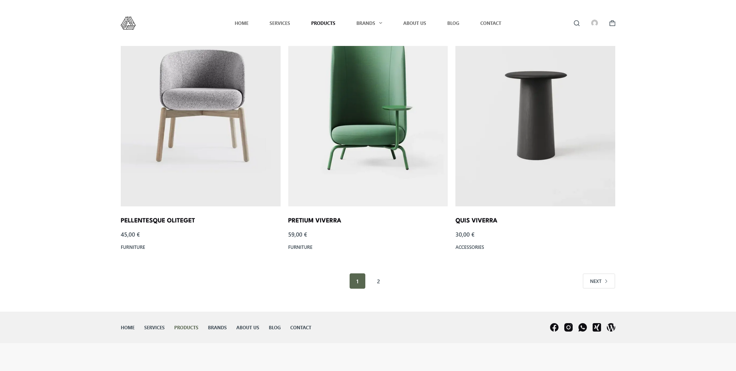Open the Facebook social icon
736x371 pixels.
[554, 327]
